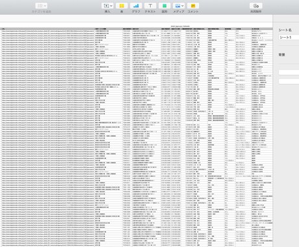Open the 挿入 (Insert) dropdown button
The image size is (299, 247).
(x=107, y=6)
